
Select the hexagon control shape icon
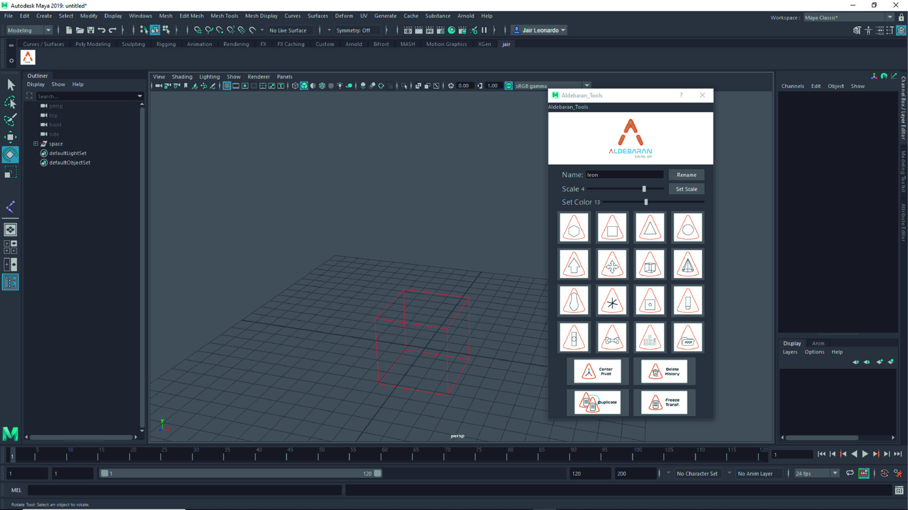tap(574, 227)
